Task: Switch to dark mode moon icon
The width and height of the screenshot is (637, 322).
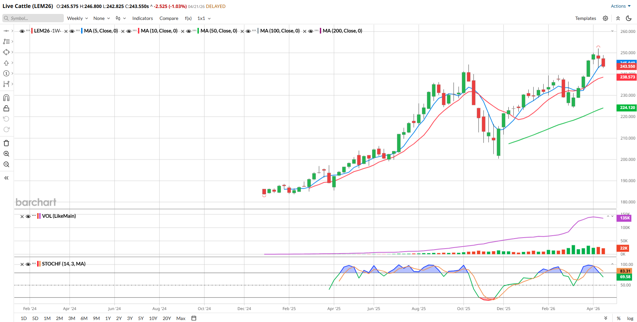Action: [x=628, y=18]
